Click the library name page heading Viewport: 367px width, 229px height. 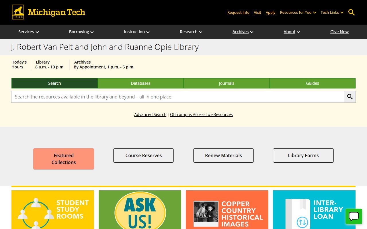click(x=105, y=47)
